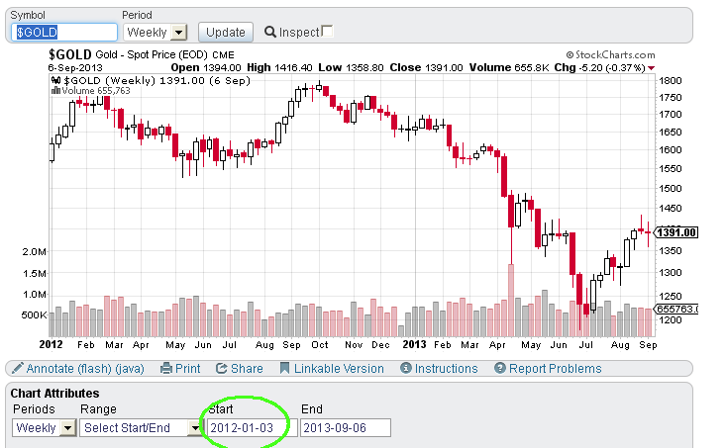Click the Share link
Image resolution: width=726 pixels, height=448 pixels.
(247, 369)
